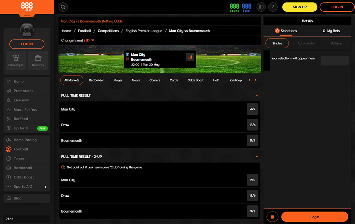Open betslip Selections tab
Screen dimensions: 355x224
click(x=286, y=31)
